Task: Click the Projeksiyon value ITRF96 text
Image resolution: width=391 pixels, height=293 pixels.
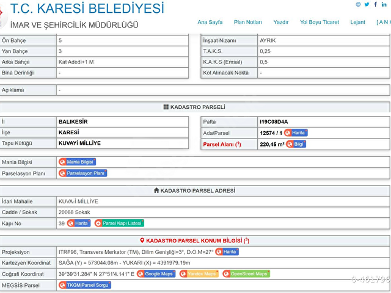Action: [x=136, y=252]
